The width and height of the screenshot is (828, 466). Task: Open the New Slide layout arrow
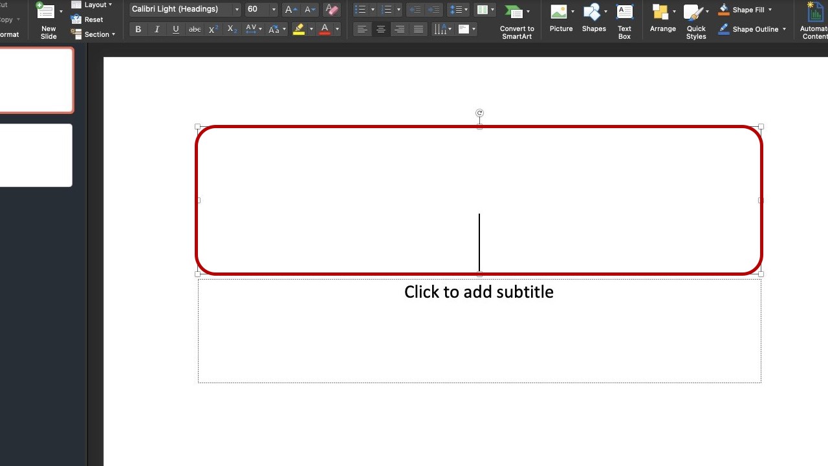tap(61, 11)
